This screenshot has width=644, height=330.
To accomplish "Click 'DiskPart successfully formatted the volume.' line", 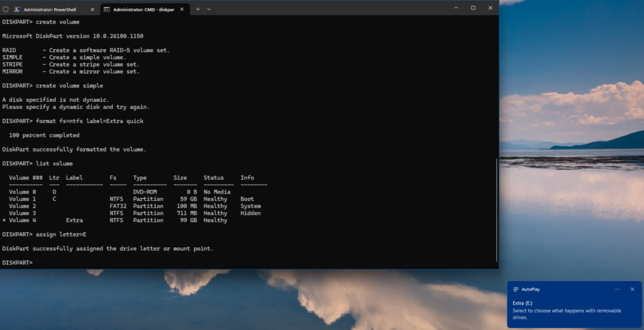I will (74, 150).
